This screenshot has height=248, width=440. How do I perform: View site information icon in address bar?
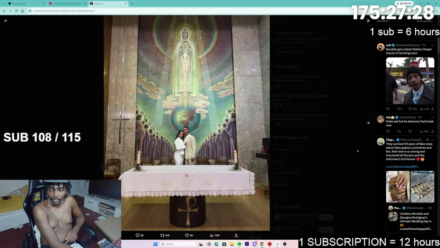click(x=30, y=11)
